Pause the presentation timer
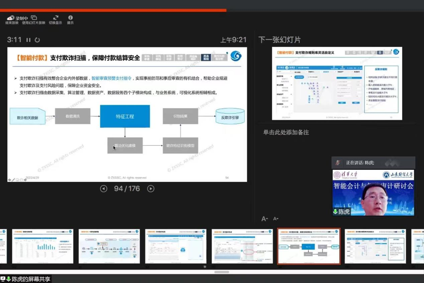The image size is (424, 283). [28, 40]
